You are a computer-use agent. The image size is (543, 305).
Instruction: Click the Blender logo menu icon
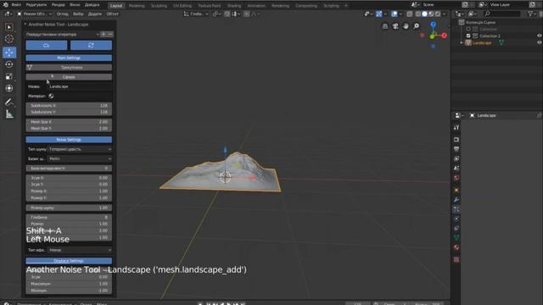pyautogui.click(x=5, y=5)
